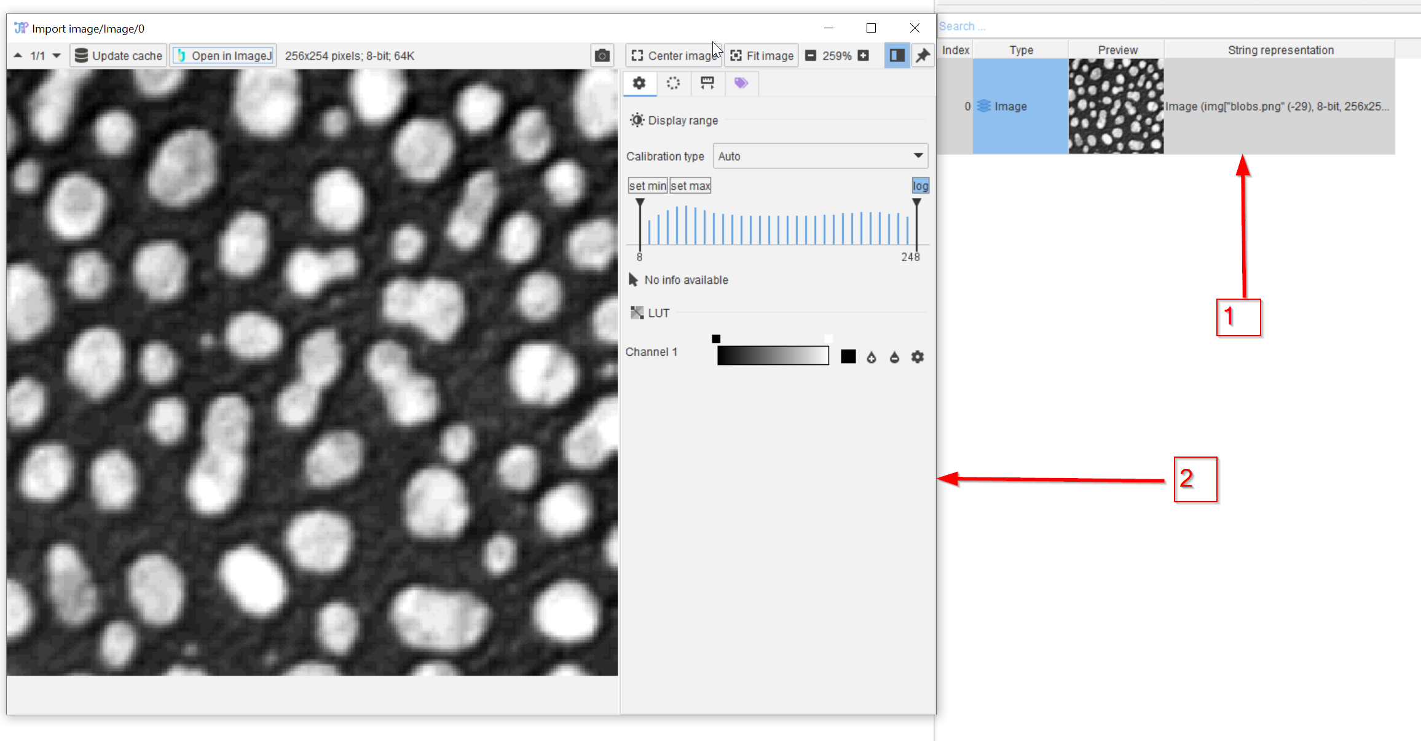
Task: Zoom out with the minus icon
Action: click(811, 56)
